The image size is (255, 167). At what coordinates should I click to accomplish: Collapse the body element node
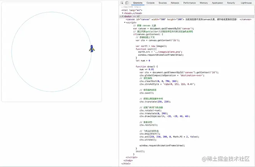(123, 16)
